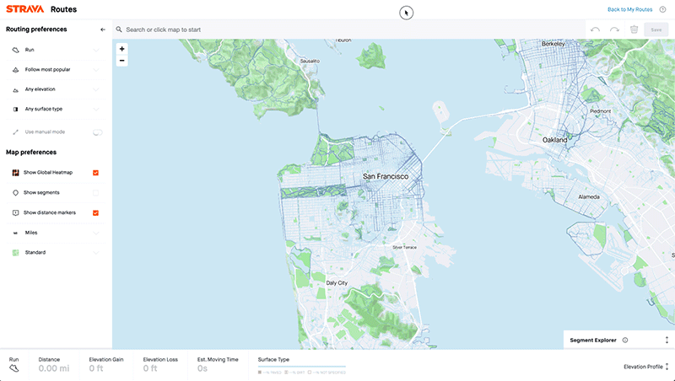Viewport: 675px width, 381px height.
Task: Click the search magnifier icon
Action: (119, 30)
